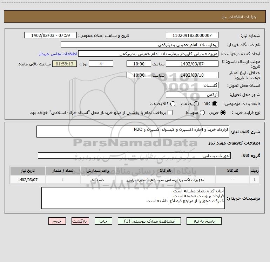This screenshot has width=270, height=262.
Task: Click the item name تجهیزات اکسیژن رسانی cell
Action: click(166, 180)
